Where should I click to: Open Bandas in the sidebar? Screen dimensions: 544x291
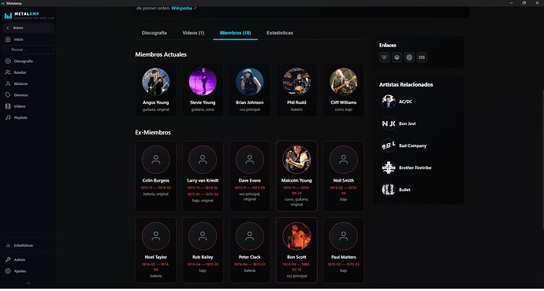(28, 72)
